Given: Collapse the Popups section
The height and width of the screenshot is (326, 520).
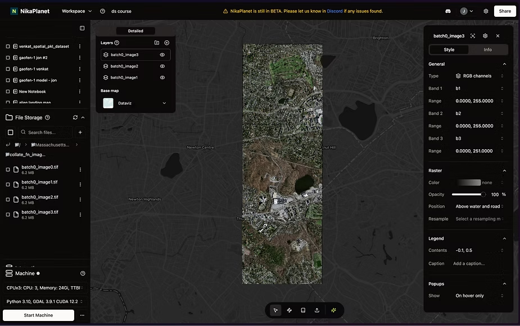Looking at the screenshot, I should point(504,283).
